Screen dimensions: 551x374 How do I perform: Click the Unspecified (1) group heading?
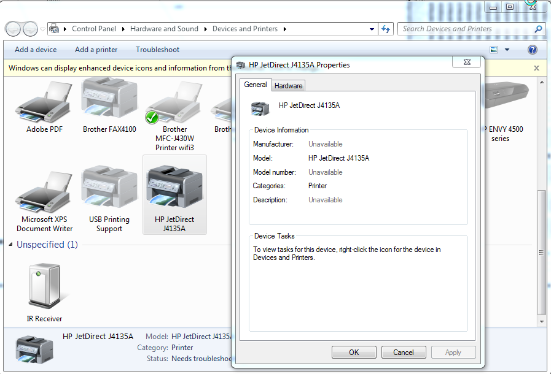click(47, 244)
